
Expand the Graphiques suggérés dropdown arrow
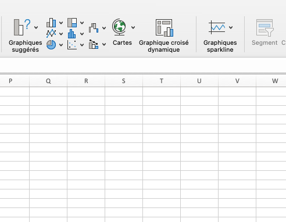(x=36, y=27)
